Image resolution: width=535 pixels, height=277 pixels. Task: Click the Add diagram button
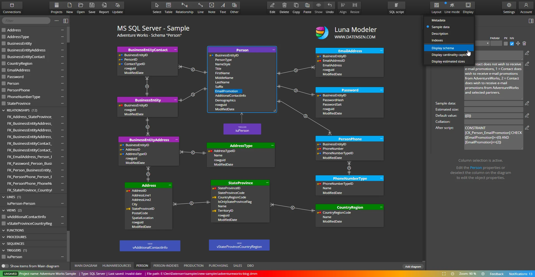[413, 266]
